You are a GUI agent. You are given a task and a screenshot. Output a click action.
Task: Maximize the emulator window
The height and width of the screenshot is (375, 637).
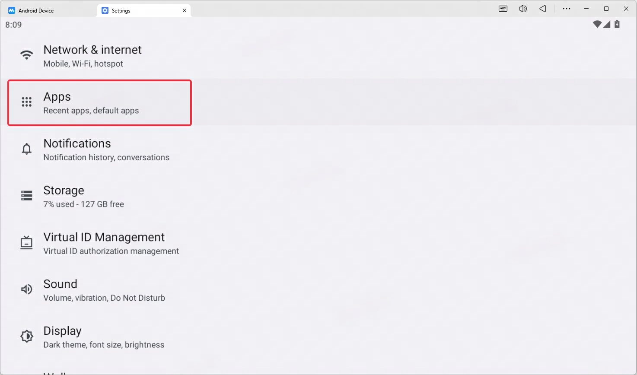coord(606,9)
